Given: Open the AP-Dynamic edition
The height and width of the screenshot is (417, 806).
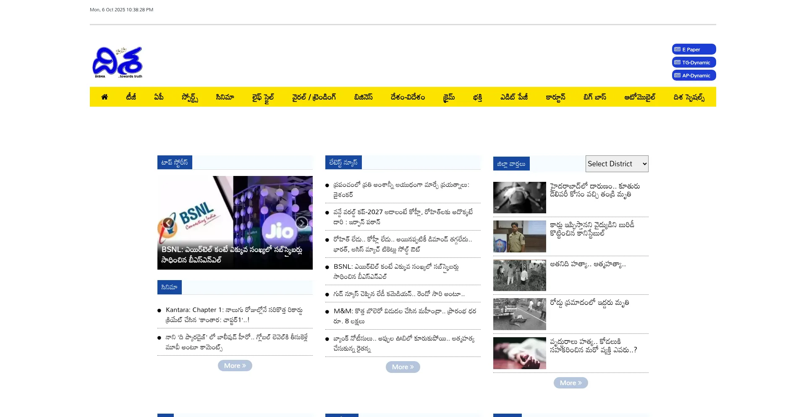Looking at the screenshot, I should click(x=693, y=76).
